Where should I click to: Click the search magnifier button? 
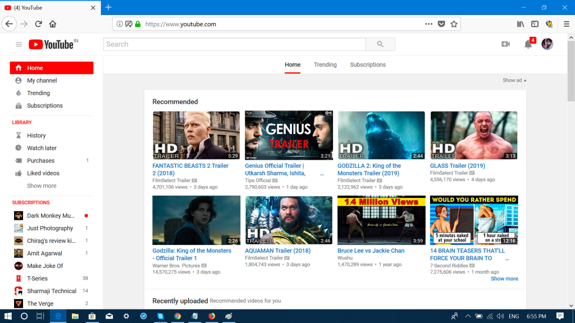[380, 44]
